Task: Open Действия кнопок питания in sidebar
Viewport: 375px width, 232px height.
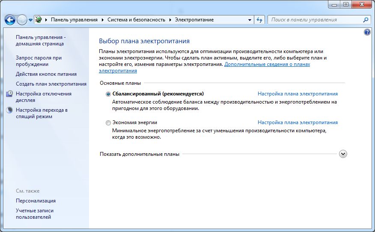Action: coord(46,74)
